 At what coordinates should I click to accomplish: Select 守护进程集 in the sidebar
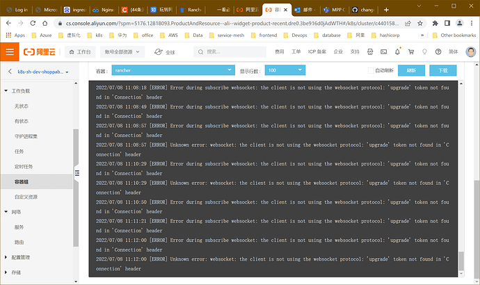pos(28,136)
